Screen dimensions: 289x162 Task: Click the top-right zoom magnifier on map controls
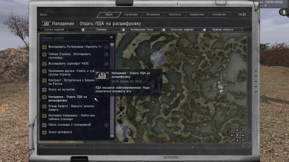[243, 130]
